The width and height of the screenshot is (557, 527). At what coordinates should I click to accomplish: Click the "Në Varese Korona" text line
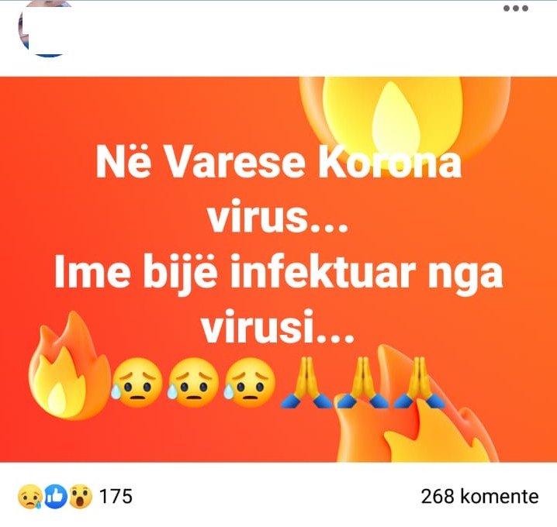(278, 164)
